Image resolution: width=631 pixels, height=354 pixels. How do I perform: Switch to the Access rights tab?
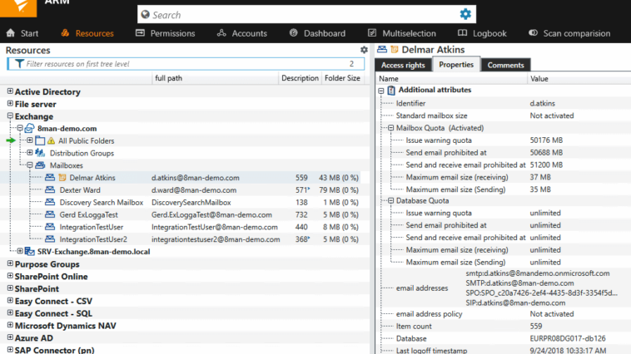pyautogui.click(x=403, y=65)
